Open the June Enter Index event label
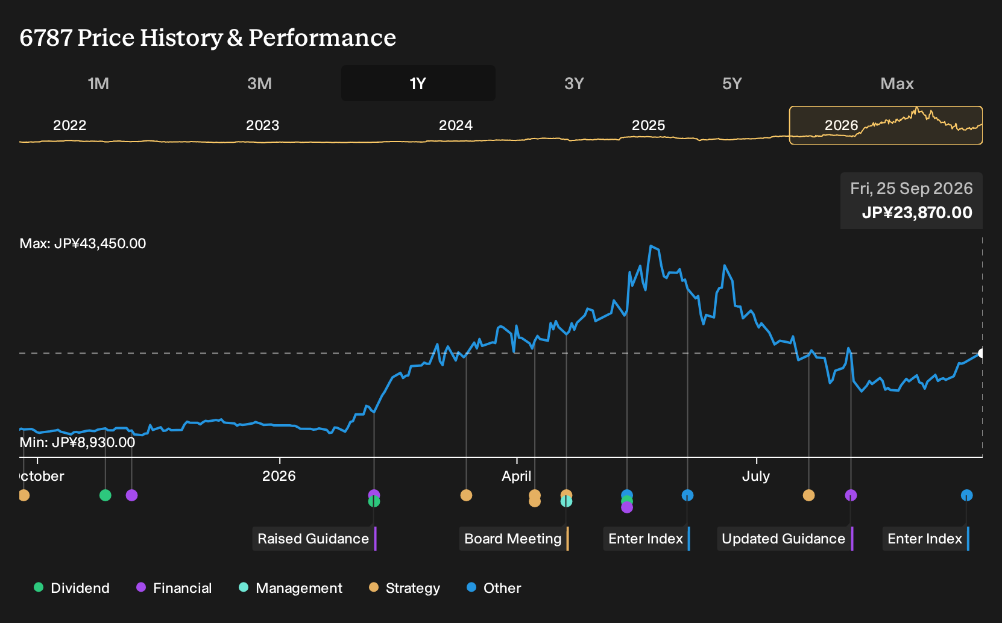 646,539
